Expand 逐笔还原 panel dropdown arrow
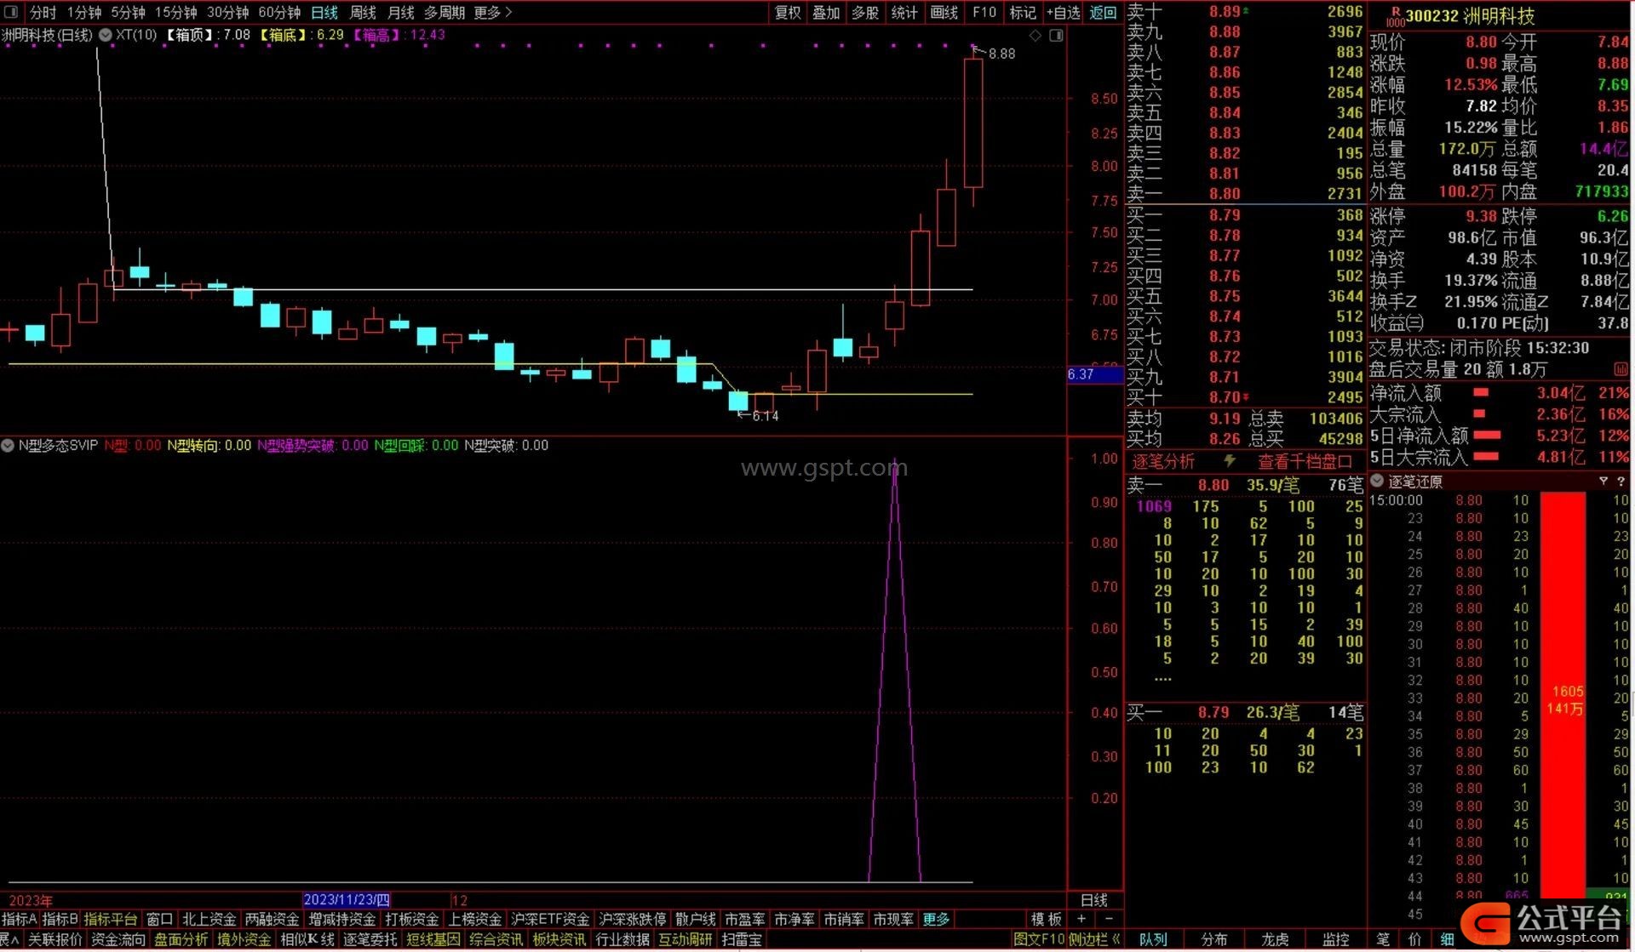Viewport: 1635px width, 952px height. tap(1378, 482)
